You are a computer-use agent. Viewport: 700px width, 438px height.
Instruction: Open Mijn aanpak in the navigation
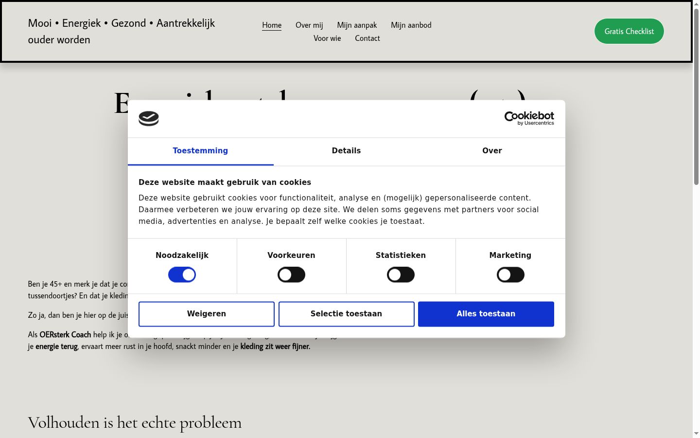coord(357,25)
